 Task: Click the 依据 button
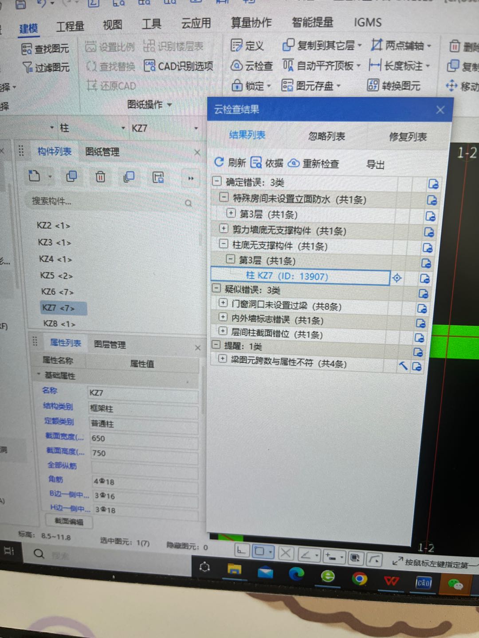[267, 163]
